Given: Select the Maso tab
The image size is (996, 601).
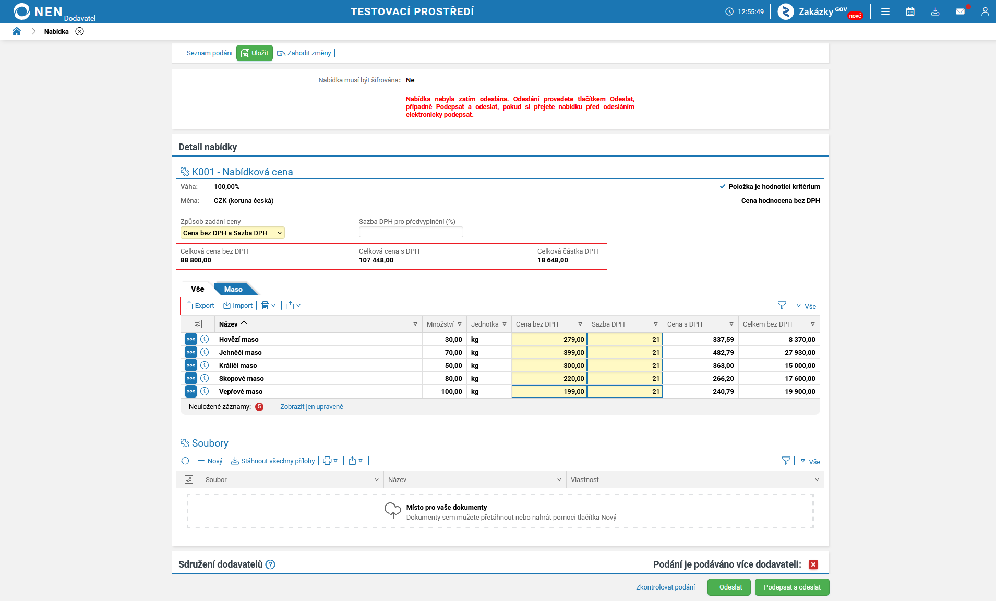Looking at the screenshot, I should pos(233,289).
